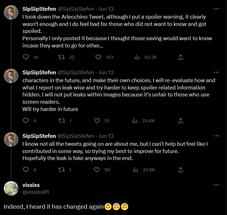Share the third tweet about fake leak
The image size is (227, 215).
[x=180, y=170]
